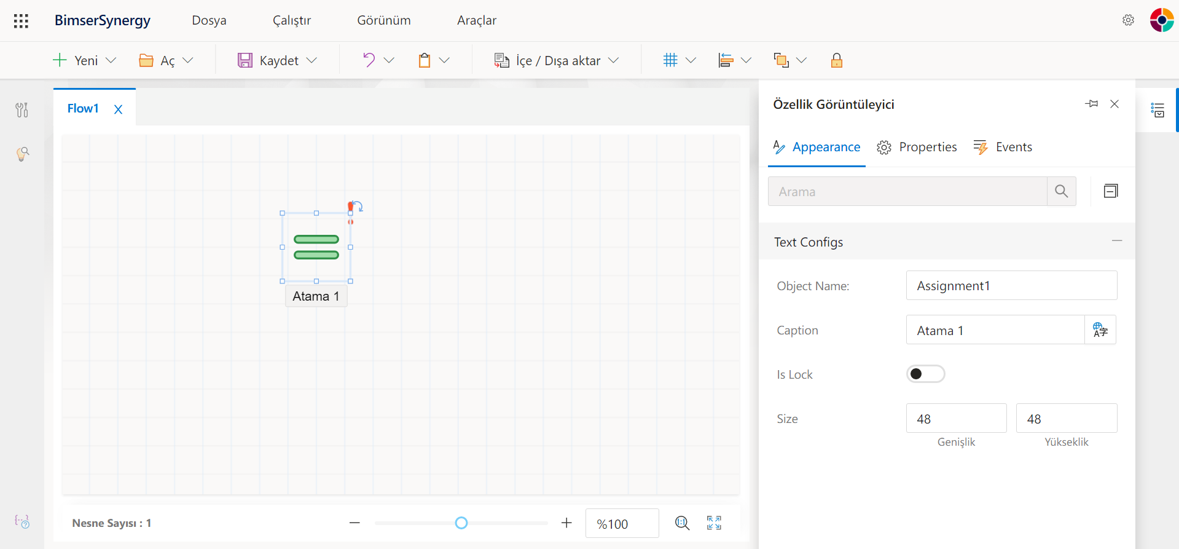
Task: Toggle the Is Lock switch
Action: pos(925,374)
